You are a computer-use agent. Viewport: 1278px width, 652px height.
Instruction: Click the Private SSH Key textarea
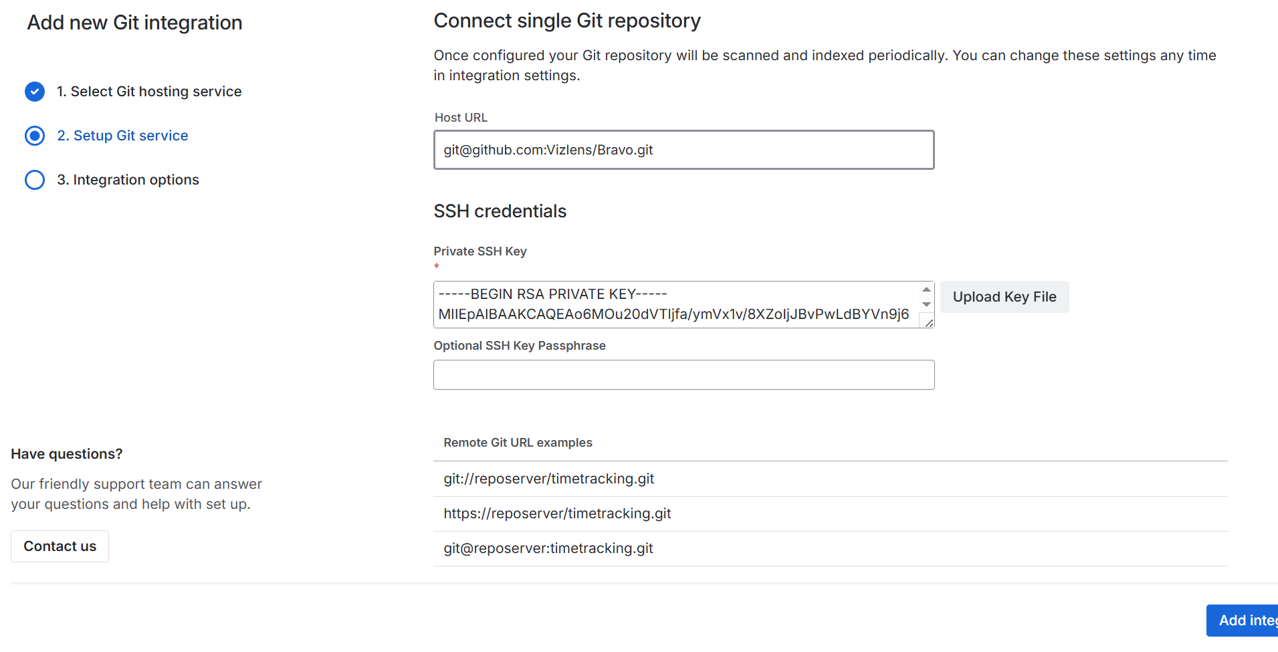point(675,304)
